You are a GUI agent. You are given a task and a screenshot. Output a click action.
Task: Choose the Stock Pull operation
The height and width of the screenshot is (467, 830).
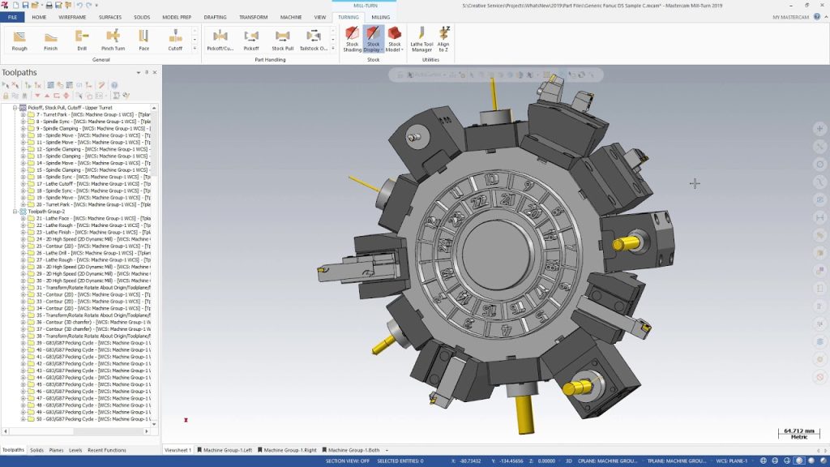283,41
